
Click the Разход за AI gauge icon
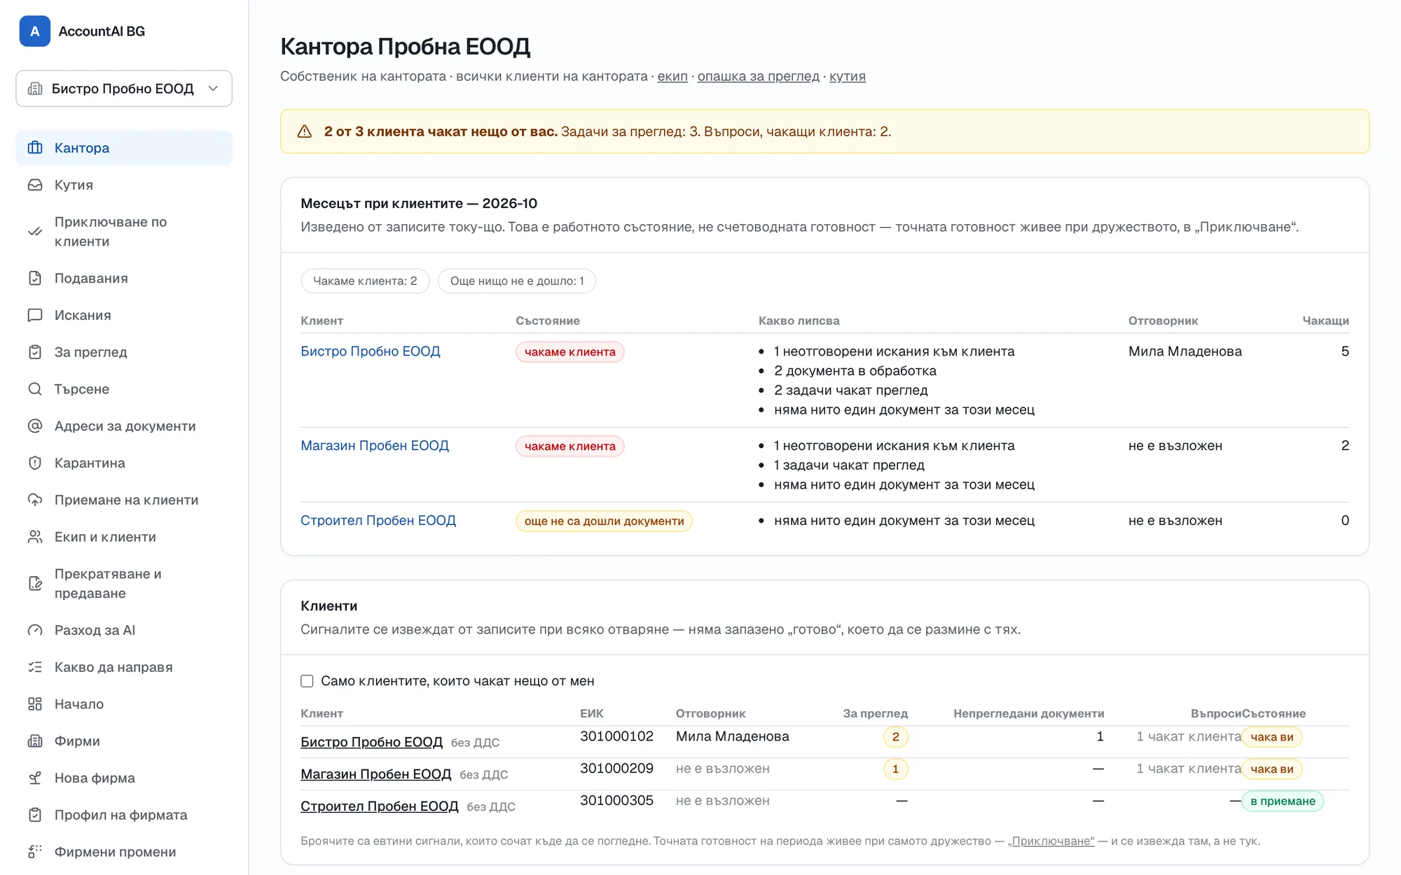(x=35, y=630)
